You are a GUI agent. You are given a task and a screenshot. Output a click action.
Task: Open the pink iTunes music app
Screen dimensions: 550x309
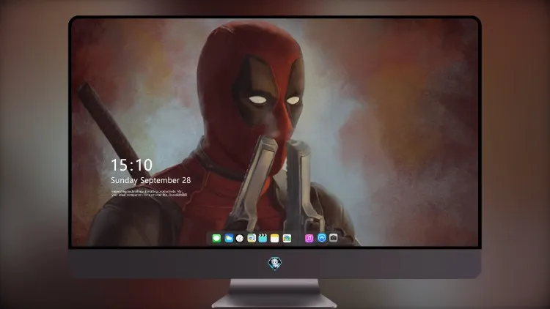[x=309, y=238]
